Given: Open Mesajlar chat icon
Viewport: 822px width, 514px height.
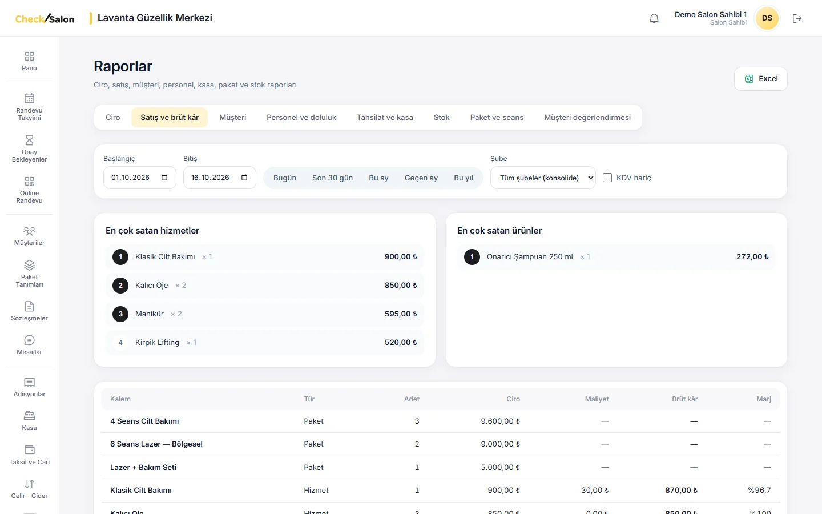Looking at the screenshot, I should pyautogui.click(x=29, y=340).
